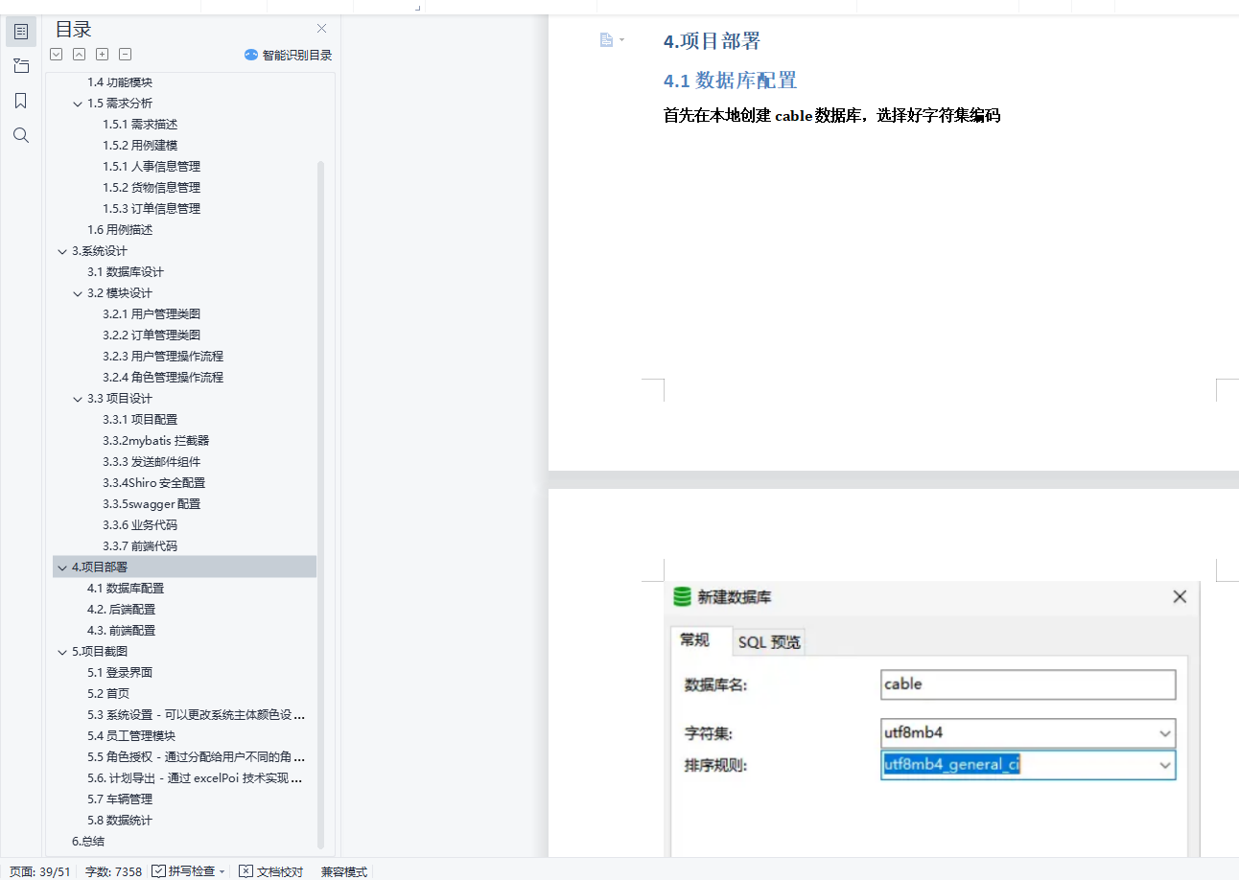Go to outline entry 1.5.2 货物信息管理
The width and height of the screenshot is (1239, 880).
click(x=152, y=188)
